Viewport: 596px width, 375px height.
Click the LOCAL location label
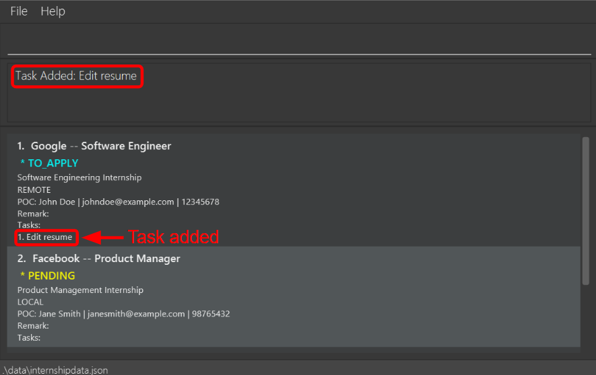click(x=30, y=302)
